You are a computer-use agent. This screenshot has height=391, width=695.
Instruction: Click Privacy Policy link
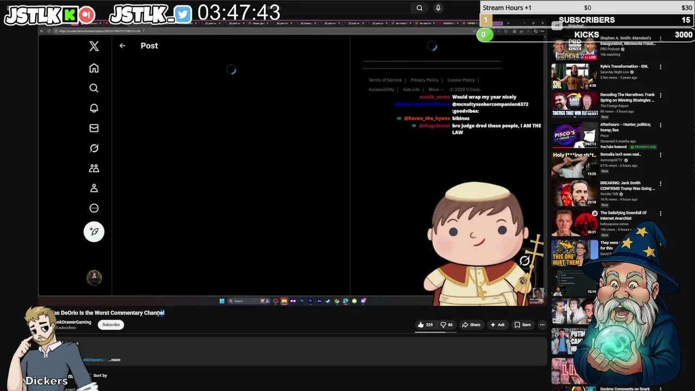[x=425, y=80]
